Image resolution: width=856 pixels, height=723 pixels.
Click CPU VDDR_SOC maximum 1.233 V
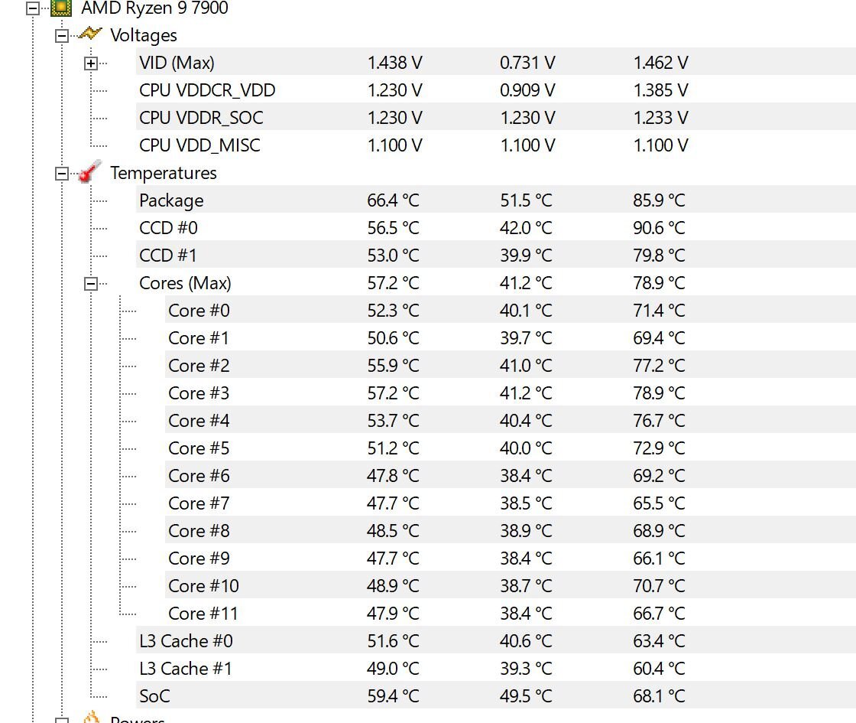pyautogui.click(x=660, y=118)
